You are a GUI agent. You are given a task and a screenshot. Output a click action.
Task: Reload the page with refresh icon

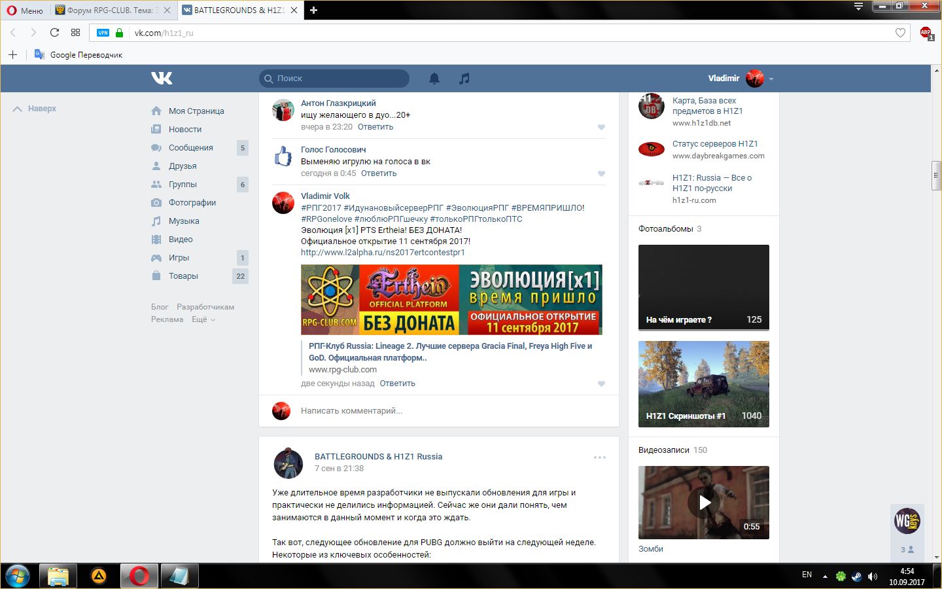pos(54,33)
